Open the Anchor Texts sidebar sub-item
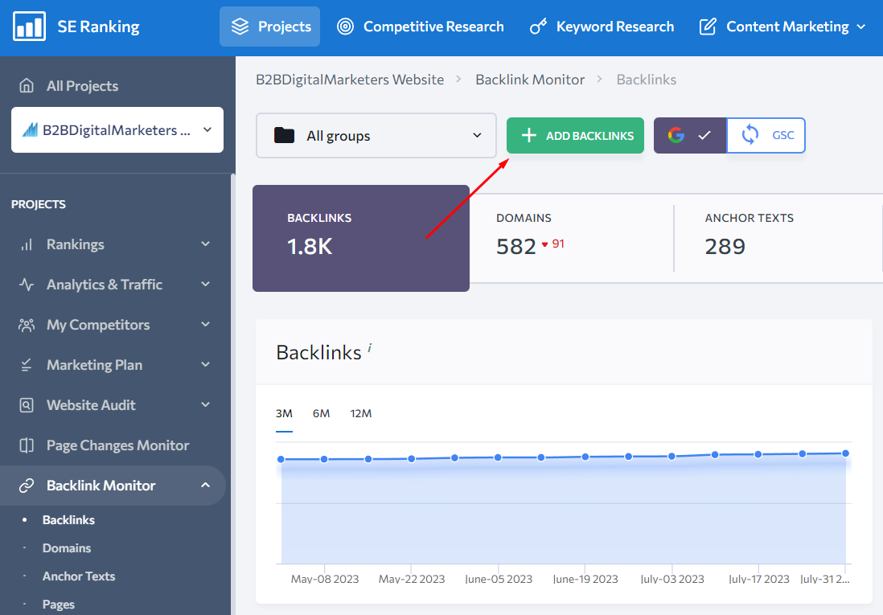 click(79, 576)
